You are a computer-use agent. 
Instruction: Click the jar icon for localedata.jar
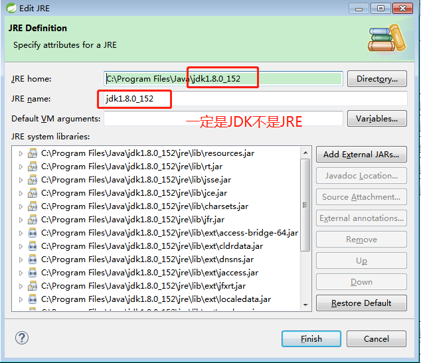pyautogui.click(x=33, y=299)
